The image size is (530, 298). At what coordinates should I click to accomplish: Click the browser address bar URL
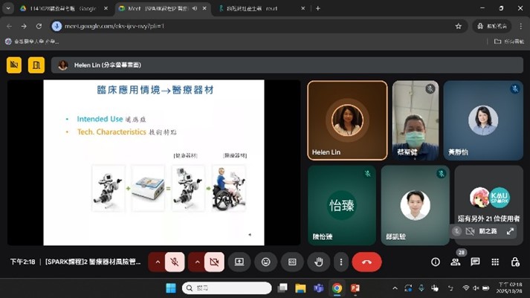(x=223, y=26)
